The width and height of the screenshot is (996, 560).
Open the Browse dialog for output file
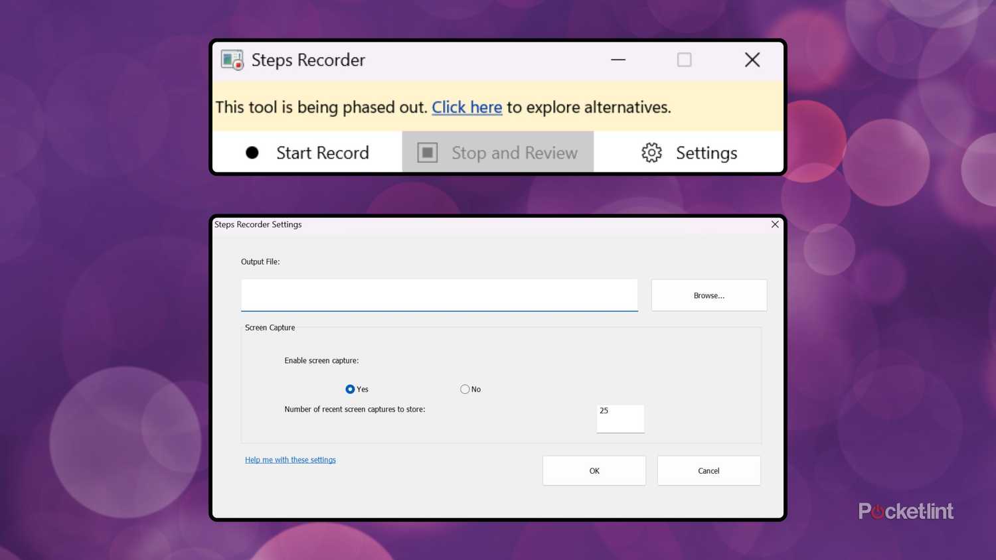pyautogui.click(x=708, y=295)
